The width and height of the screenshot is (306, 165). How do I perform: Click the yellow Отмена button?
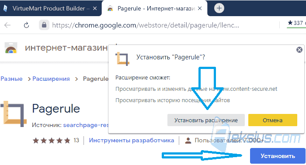273,120
